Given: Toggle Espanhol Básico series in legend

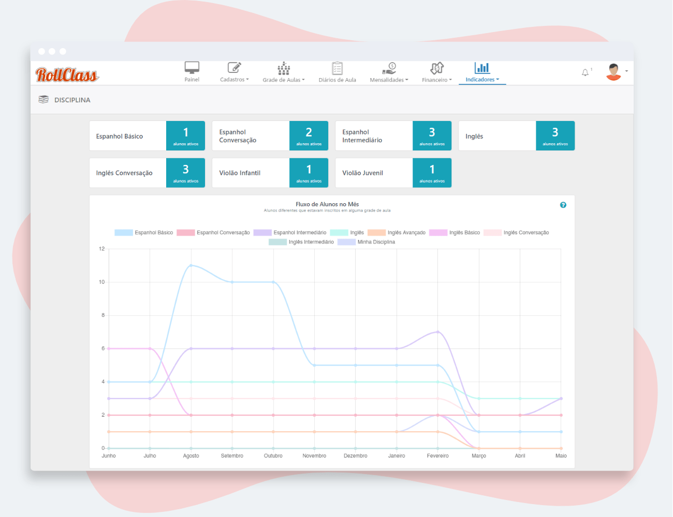Looking at the screenshot, I should coord(144,233).
